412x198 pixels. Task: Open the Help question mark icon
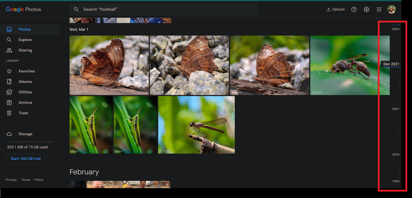[x=354, y=10]
